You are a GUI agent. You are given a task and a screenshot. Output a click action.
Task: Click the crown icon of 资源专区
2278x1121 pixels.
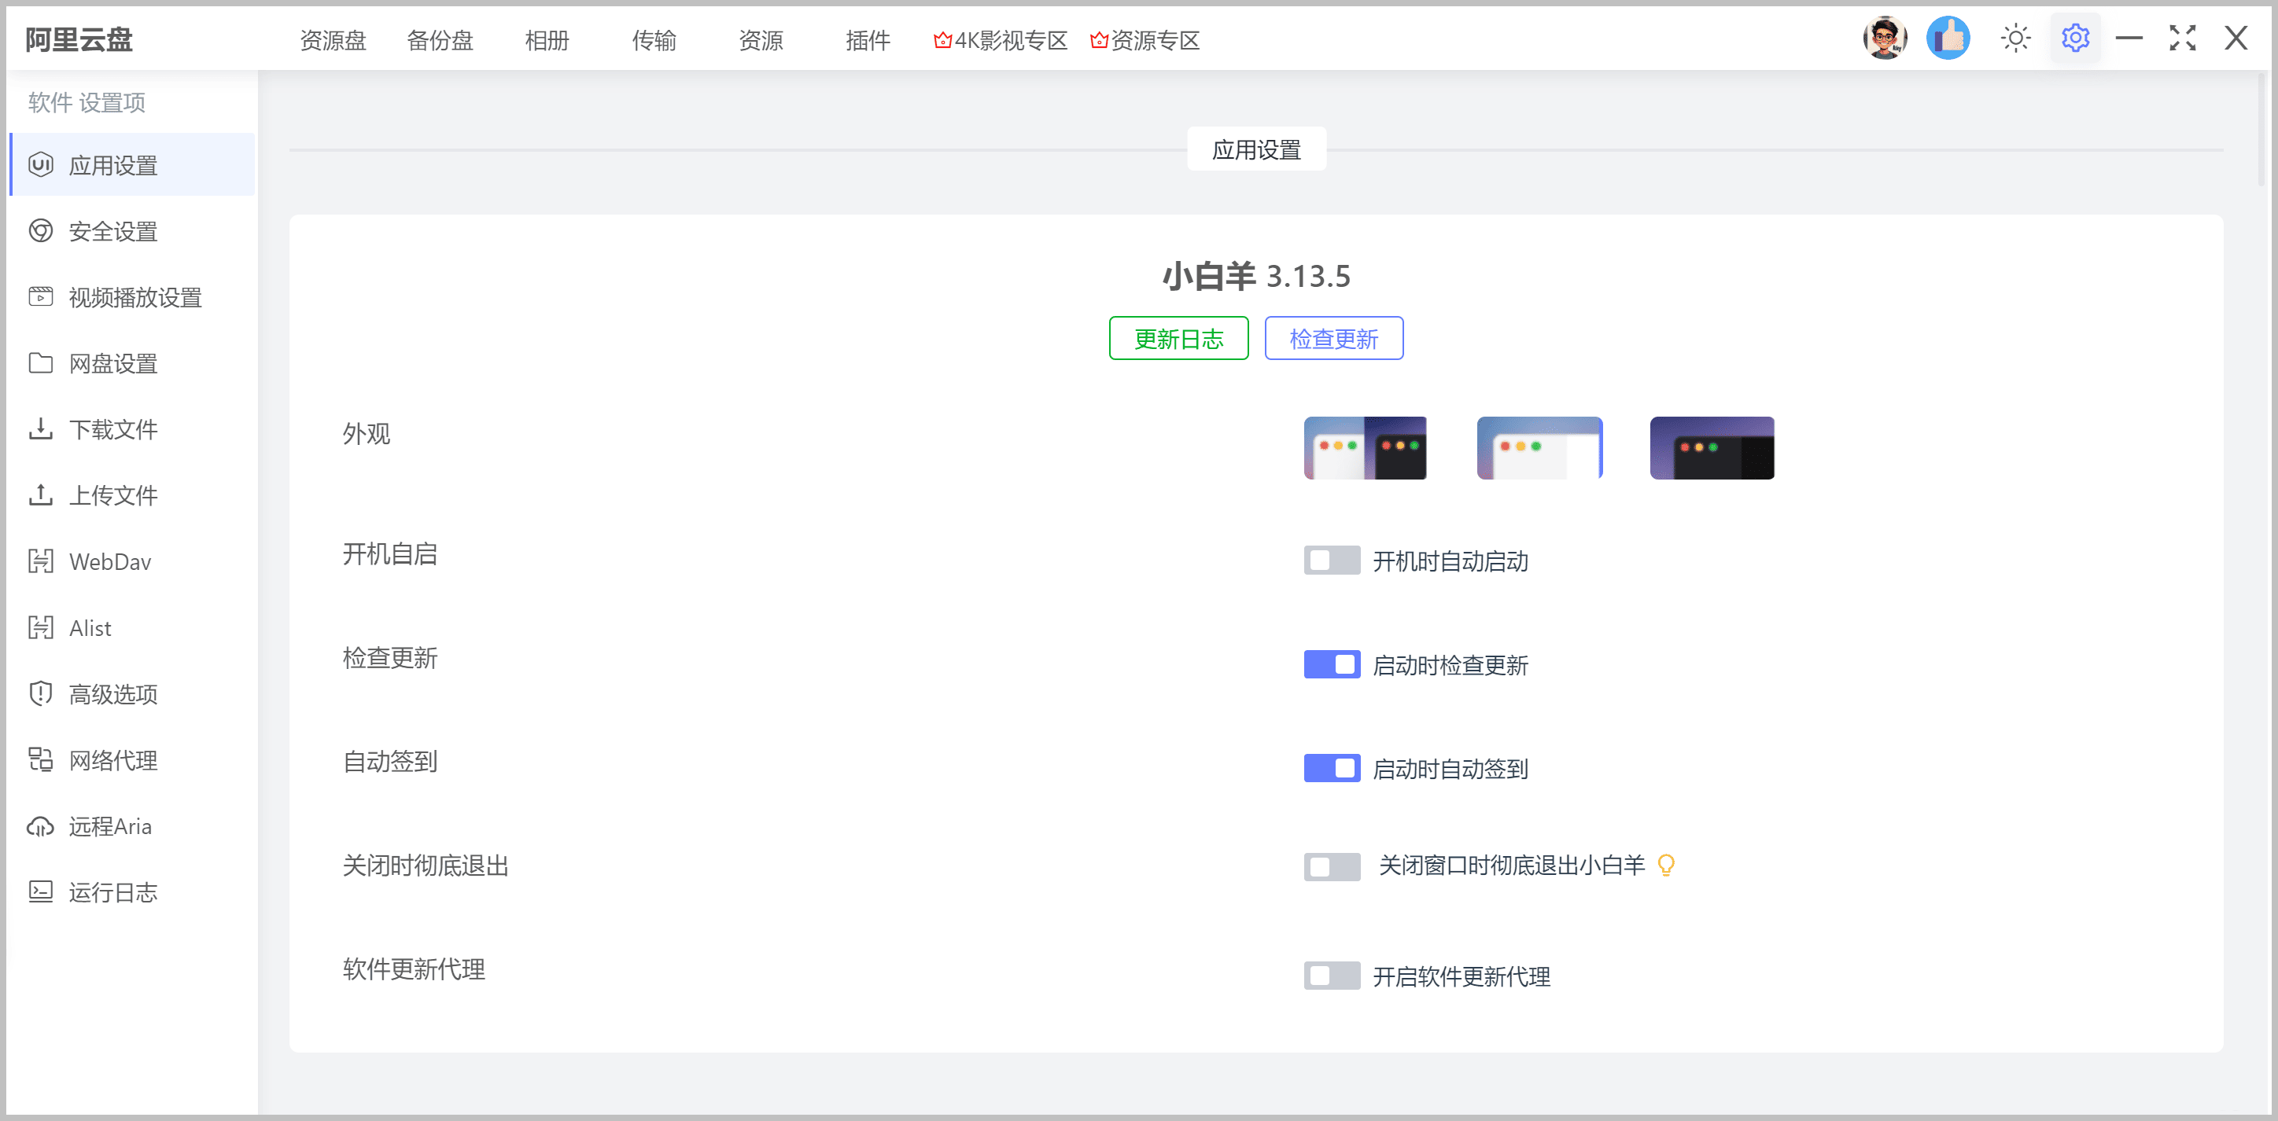1099,41
